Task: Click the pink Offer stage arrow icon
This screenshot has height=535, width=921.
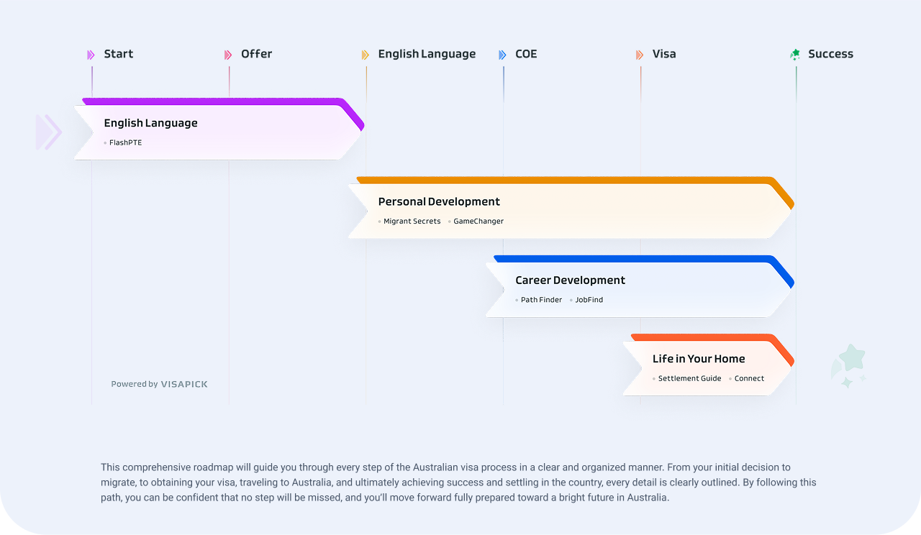Action: (228, 55)
